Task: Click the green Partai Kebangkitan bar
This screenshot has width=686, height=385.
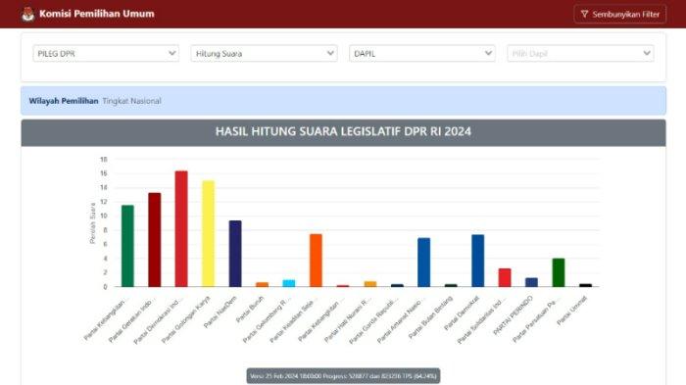Action: click(x=127, y=246)
